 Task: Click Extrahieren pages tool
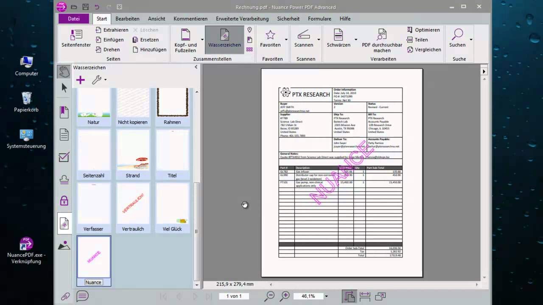point(112,30)
